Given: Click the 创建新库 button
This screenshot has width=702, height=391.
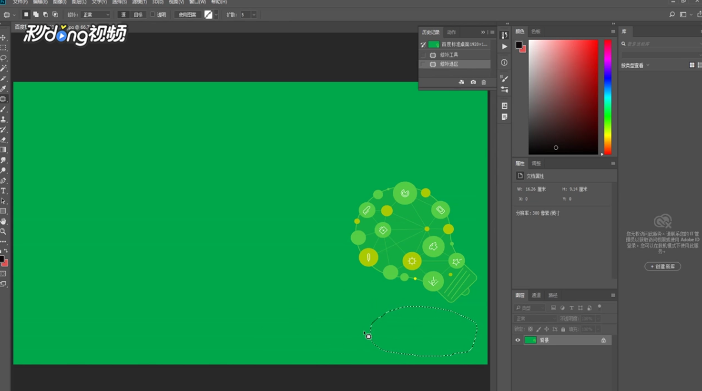Looking at the screenshot, I should [663, 266].
